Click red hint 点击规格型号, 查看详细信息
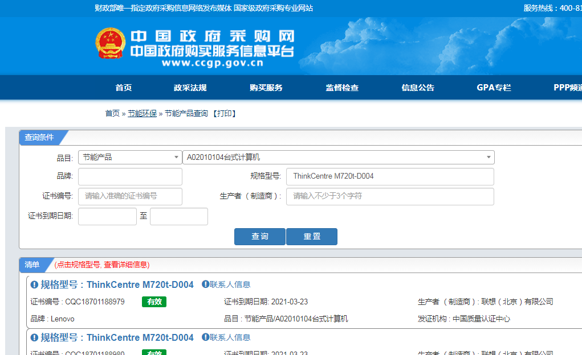This screenshot has width=582, height=355. pos(102,265)
